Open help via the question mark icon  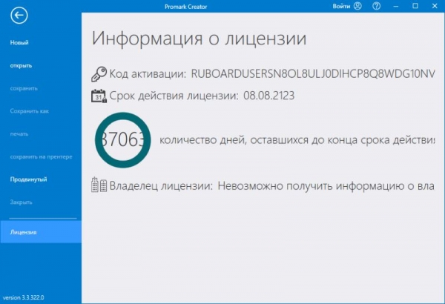click(x=376, y=6)
